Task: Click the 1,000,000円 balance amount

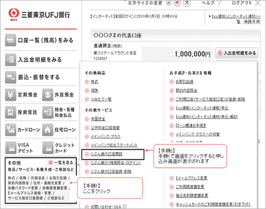Action: point(192,54)
